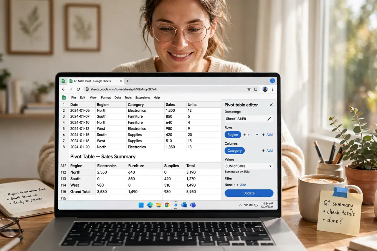Open the 'SUM of Sales' values dropdown

pos(249,166)
